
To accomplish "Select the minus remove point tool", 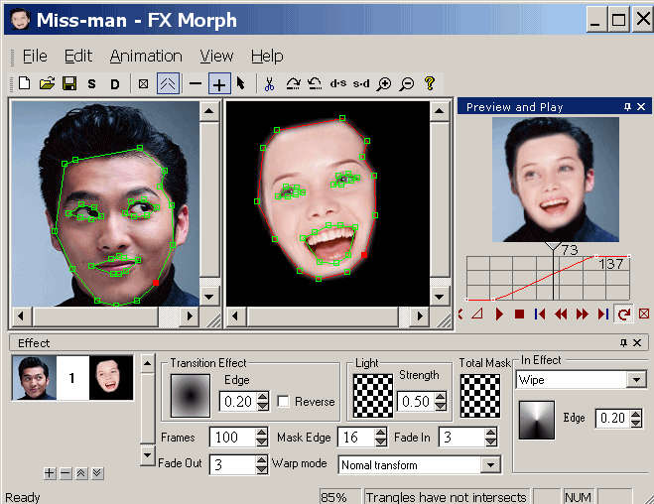I will pos(196,83).
